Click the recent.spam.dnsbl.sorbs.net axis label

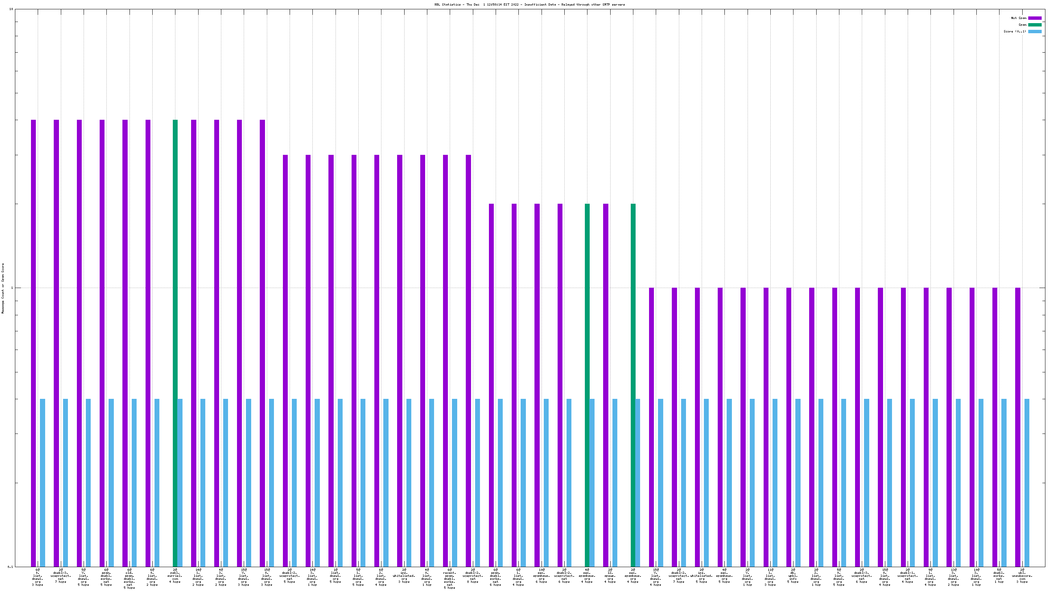(x=449, y=578)
